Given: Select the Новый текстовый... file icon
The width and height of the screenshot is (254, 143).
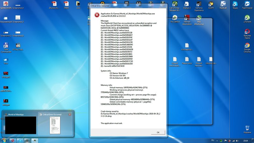Looking at the screenshot, I should point(175,62).
